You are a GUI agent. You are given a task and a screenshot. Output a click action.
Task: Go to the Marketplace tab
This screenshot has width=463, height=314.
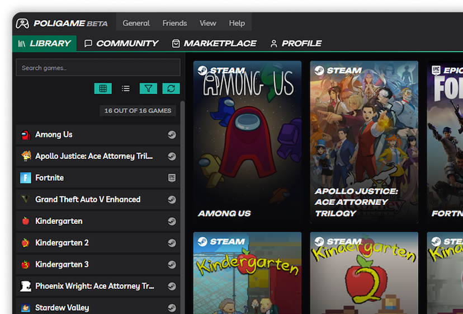[x=214, y=44]
